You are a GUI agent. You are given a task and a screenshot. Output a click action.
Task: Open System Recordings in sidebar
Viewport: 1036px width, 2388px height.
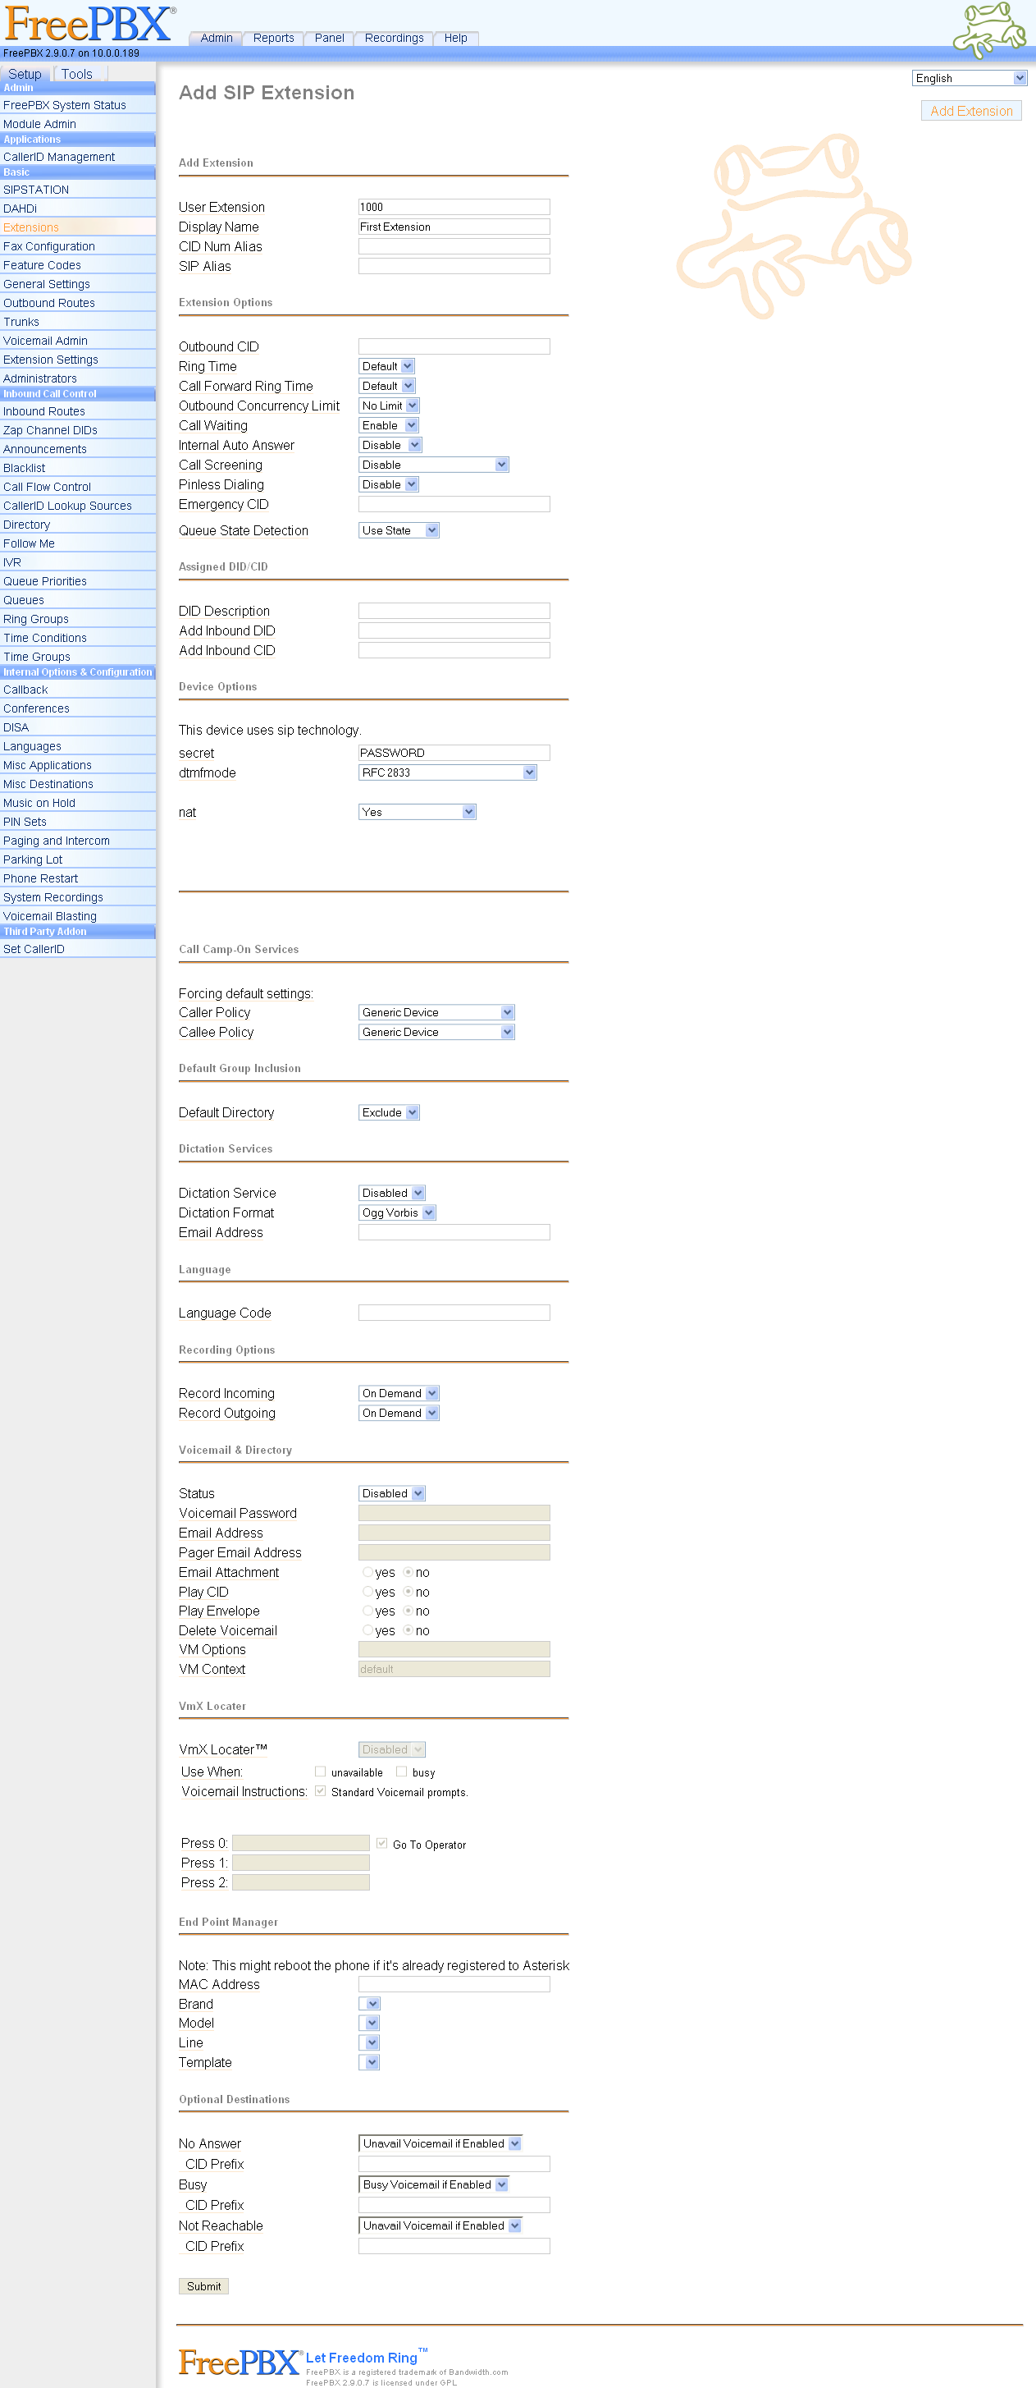click(52, 897)
